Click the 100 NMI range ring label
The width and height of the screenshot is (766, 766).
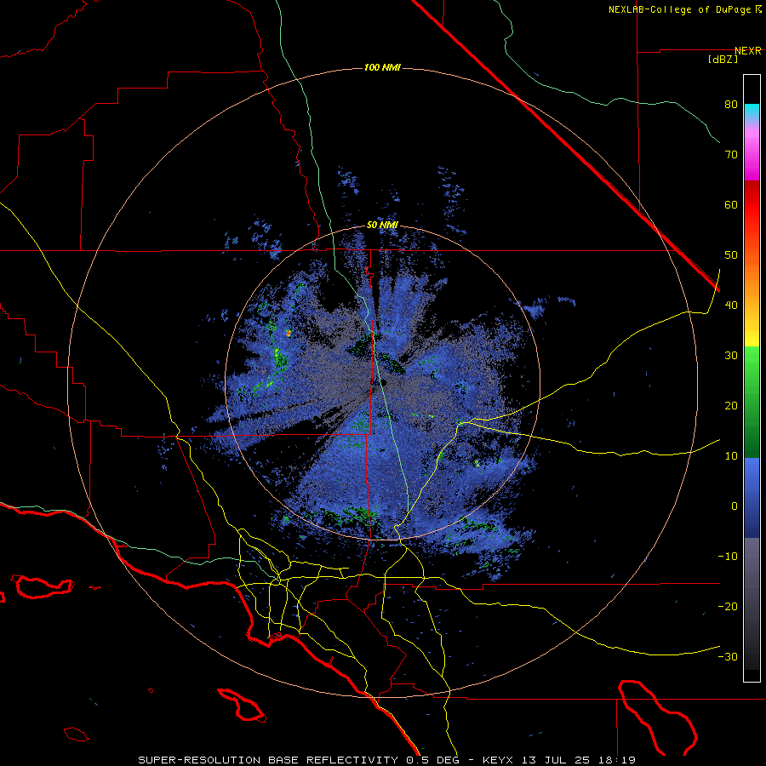point(382,67)
